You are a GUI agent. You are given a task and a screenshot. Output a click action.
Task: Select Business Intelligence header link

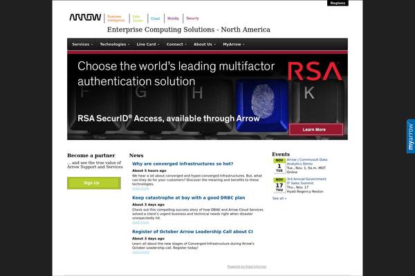pyautogui.click(x=116, y=18)
